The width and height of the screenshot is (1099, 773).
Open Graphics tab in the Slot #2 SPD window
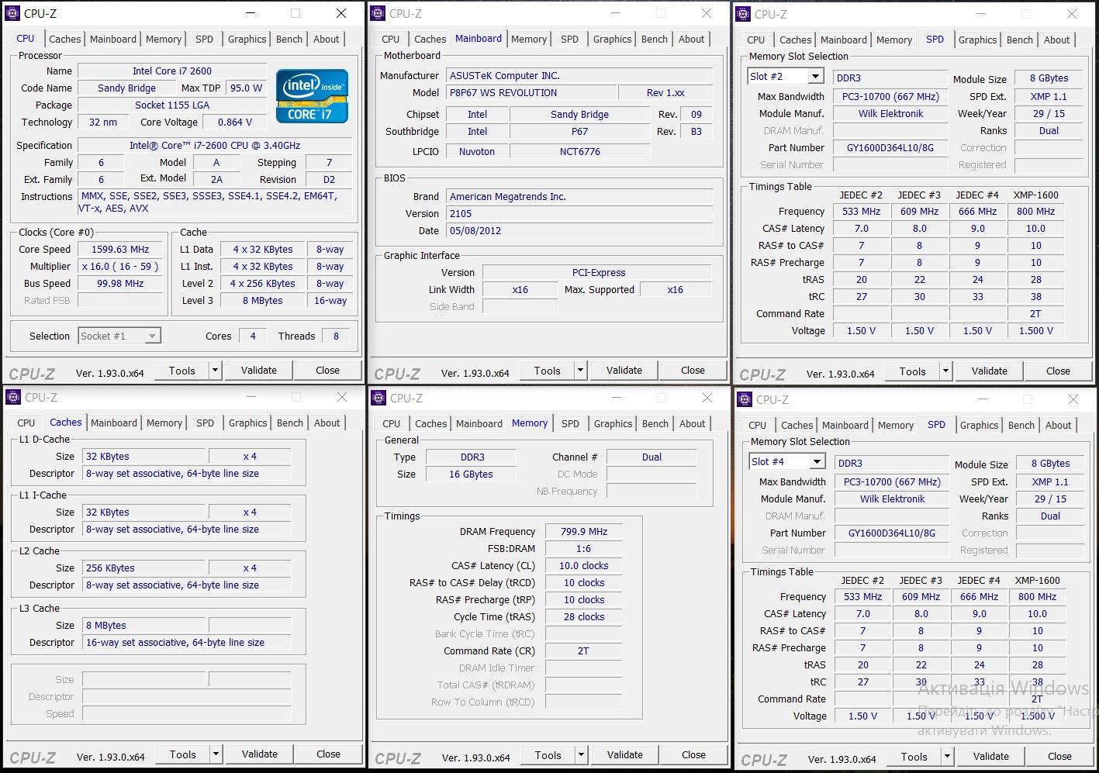pyautogui.click(x=977, y=40)
